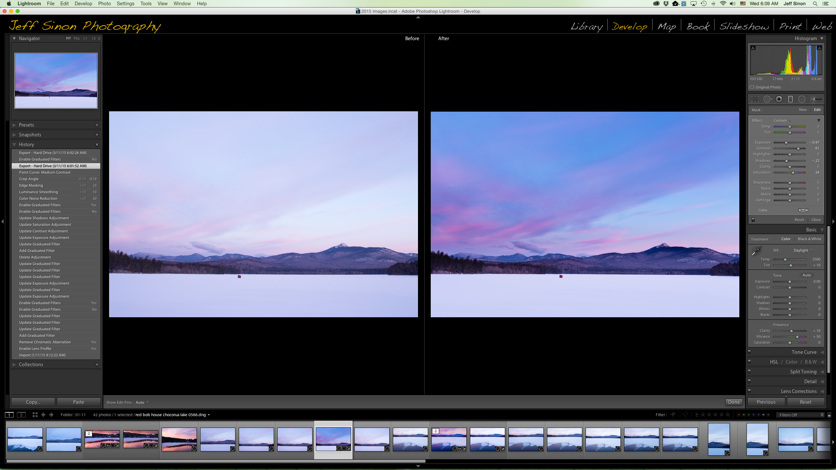Open Show Edit Pins Auto dropdown
836x470 pixels.
pos(142,402)
